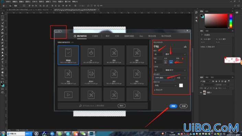Select the Rectangular Marquee tool

2,16
